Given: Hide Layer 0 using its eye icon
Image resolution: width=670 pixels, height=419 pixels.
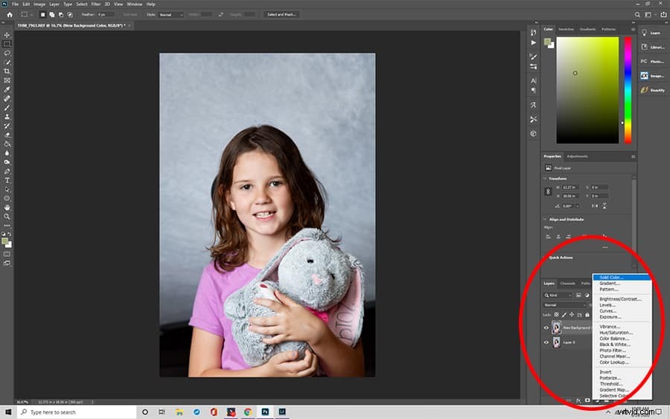Looking at the screenshot, I should coord(546,342).
